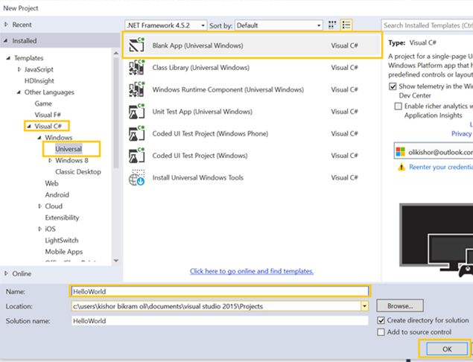Click the Windows Runtime Component icon
This screenshot has height=362, width=473.
pyautogui.click(x=136, y=89)
